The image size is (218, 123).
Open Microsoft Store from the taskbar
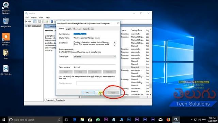[x=90, y=120]
